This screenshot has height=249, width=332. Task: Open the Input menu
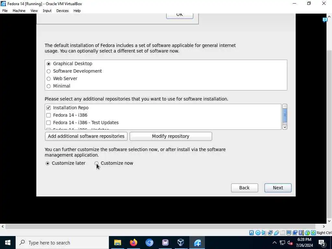(x=47, y=11)
